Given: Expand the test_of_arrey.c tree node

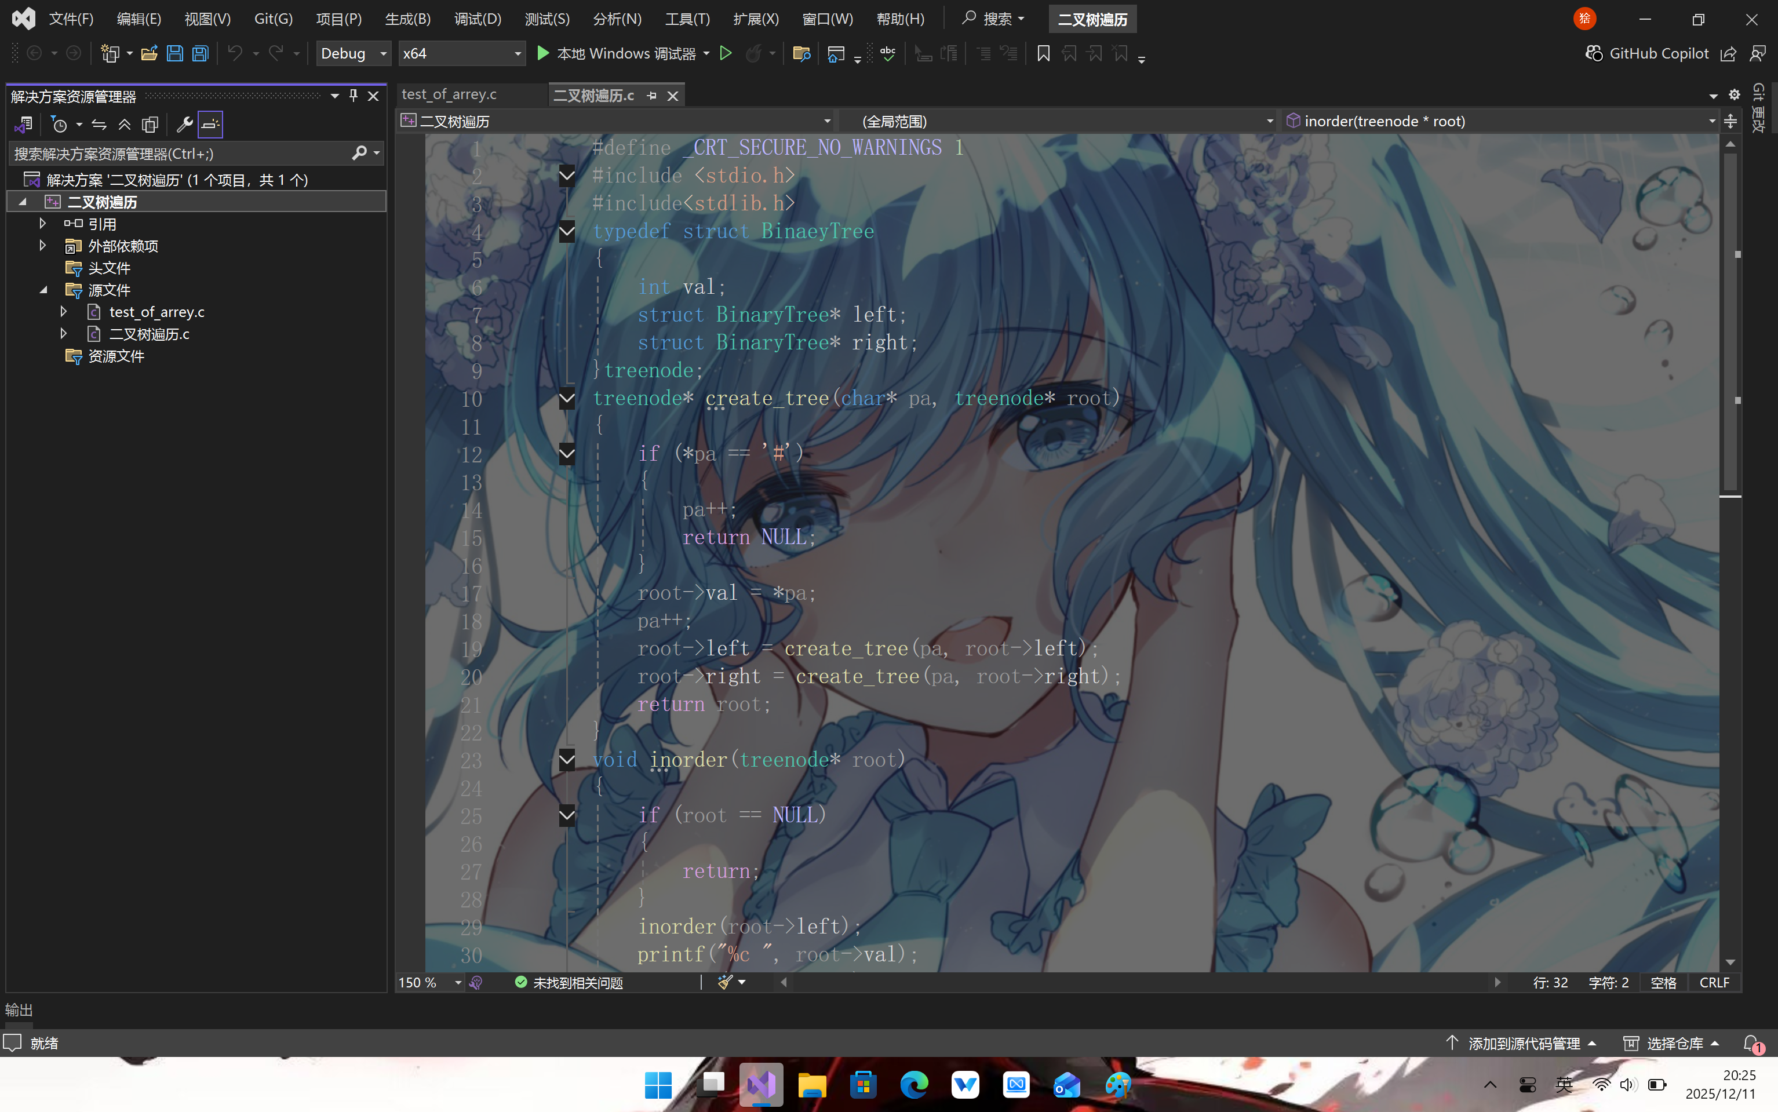Looking at the screenshot, I should point(64,312).
